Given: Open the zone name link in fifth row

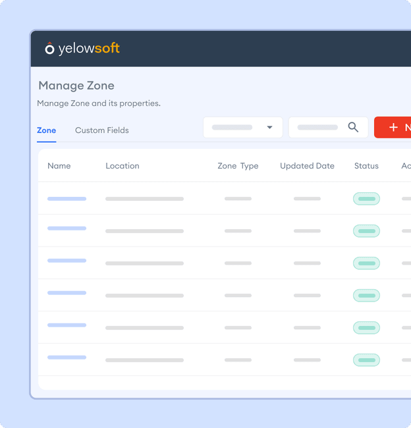Looking at the screenshot, I should pyautogui.click(x=67, y=325).
